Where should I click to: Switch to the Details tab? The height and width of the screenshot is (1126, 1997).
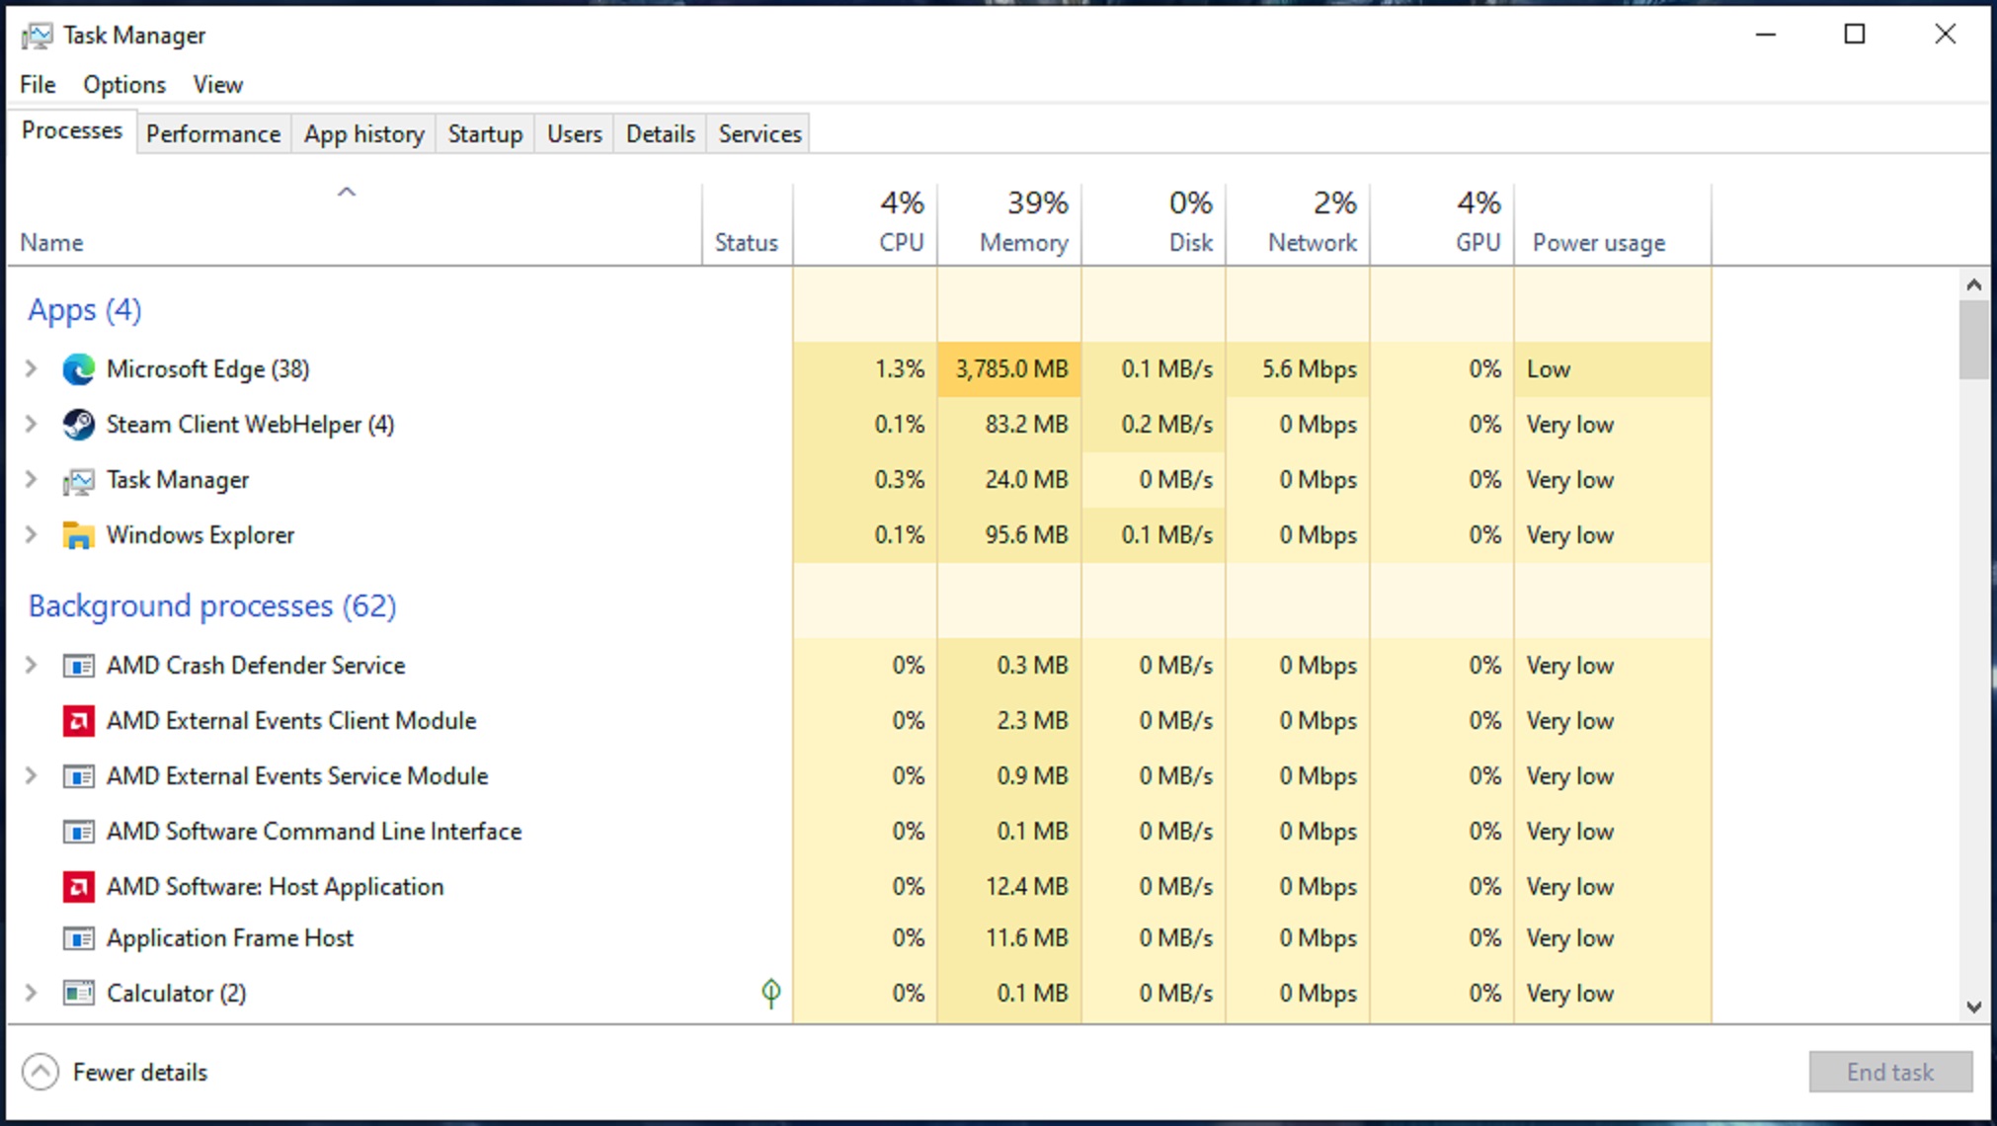(661, 134)
